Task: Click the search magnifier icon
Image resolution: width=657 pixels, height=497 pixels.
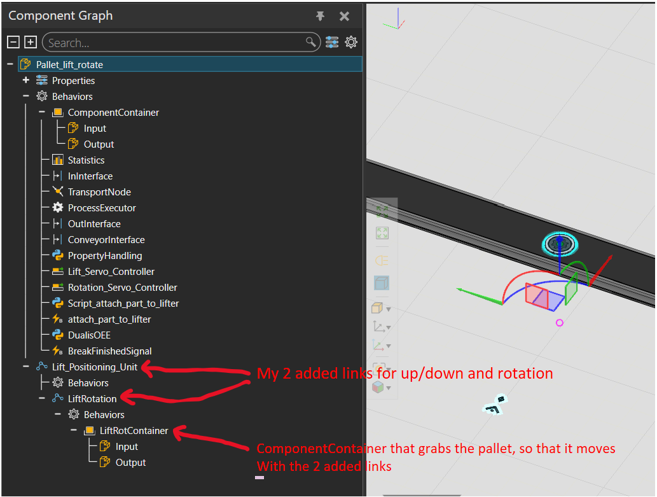Action: [311, 43]
